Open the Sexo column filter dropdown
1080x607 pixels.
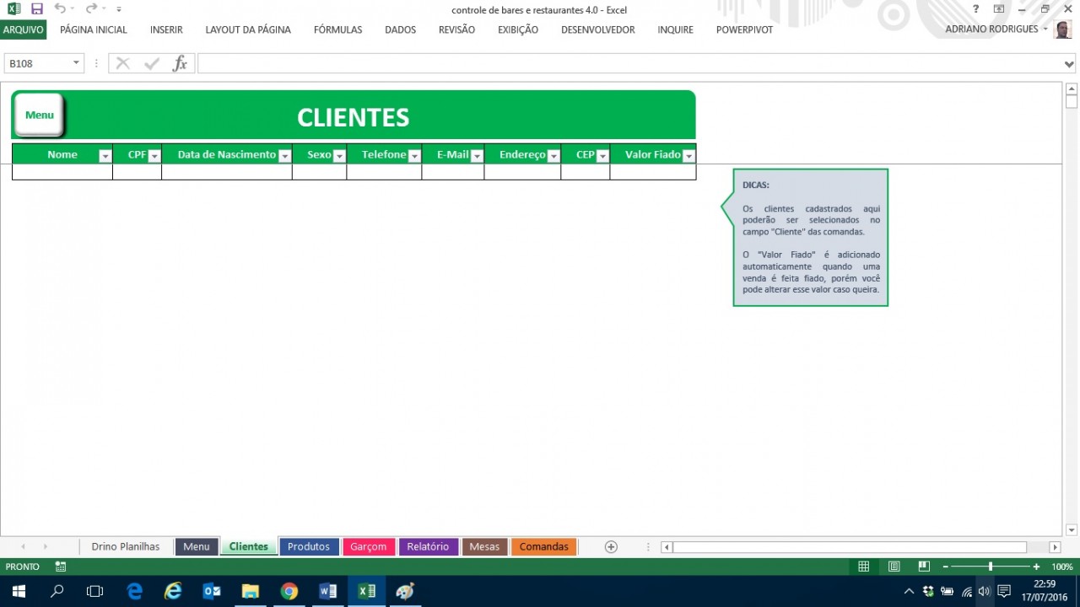(x=339, y=156)
